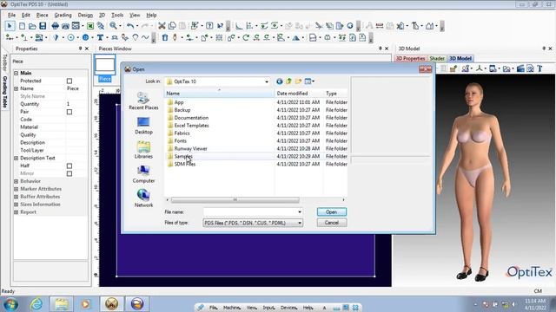
Task: Select Libraries in dialog sidebar
Action: (x=143, y=150)
